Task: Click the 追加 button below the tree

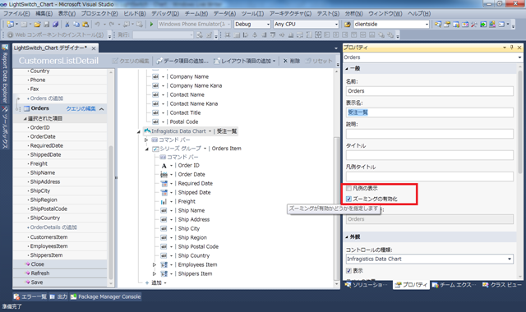Action: pyautogui.click(x=156, y=282)
